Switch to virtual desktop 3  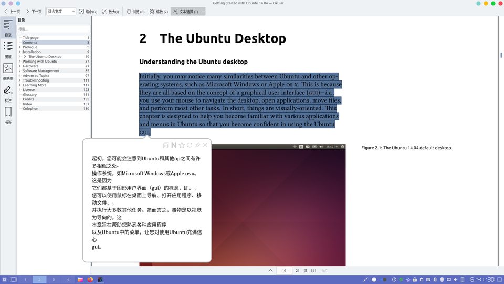point(54,279)
